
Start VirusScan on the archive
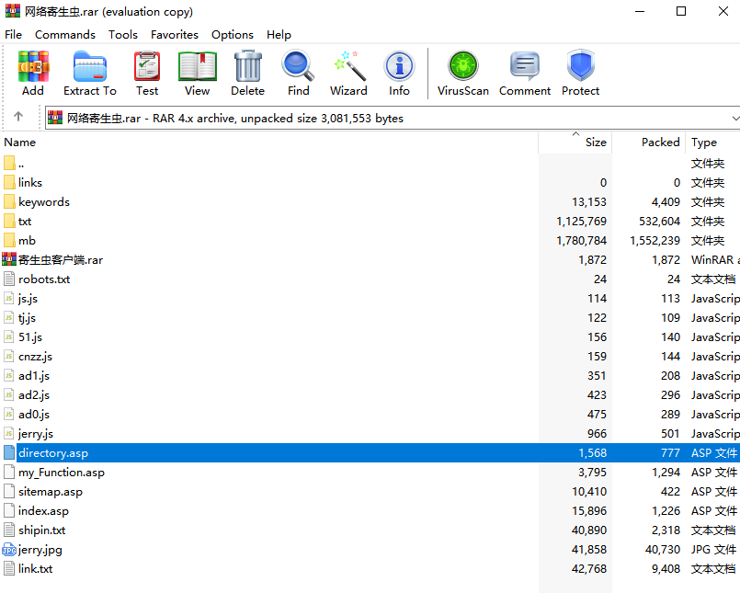coord(463,74)
